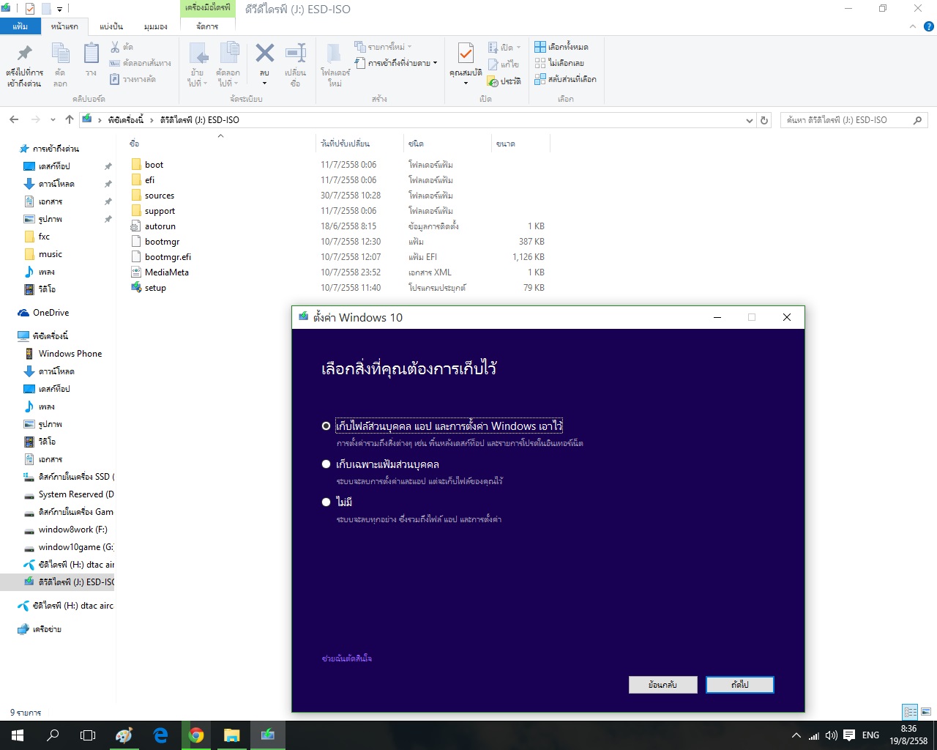Image resolution: width=937 pixels, height=750 pixels.
Task: Open the Move to (ย้ายไปที่) dropdown
Action: click(x=197, y=78)
